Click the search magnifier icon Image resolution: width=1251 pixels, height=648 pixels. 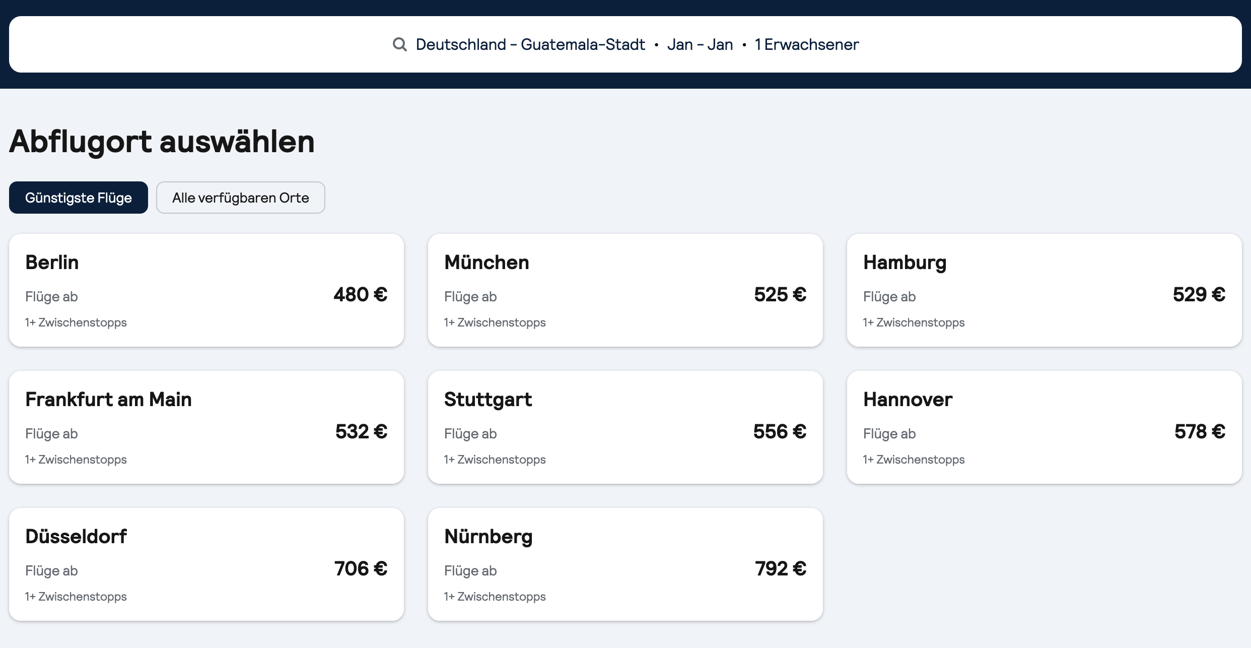coord(399,44)
